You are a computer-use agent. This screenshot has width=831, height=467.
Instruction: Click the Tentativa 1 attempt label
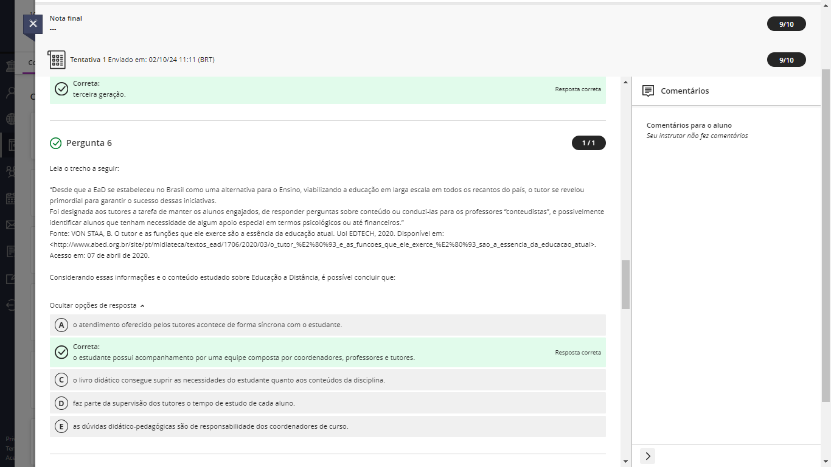point(88,60)
